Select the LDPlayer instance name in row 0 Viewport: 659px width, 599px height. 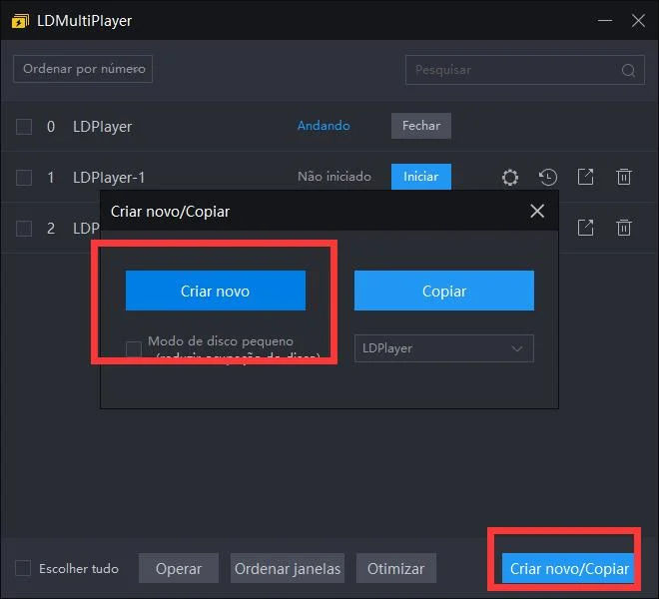tap(103, 127)
